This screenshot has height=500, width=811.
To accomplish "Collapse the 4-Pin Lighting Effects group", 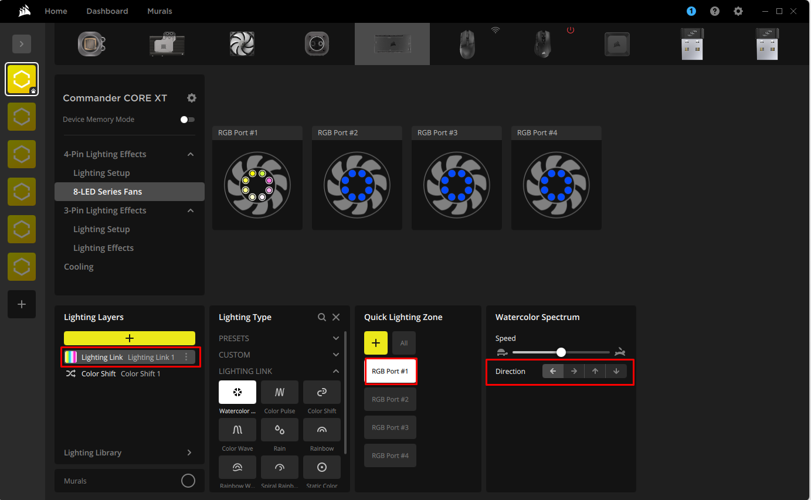I will [191, 154].
